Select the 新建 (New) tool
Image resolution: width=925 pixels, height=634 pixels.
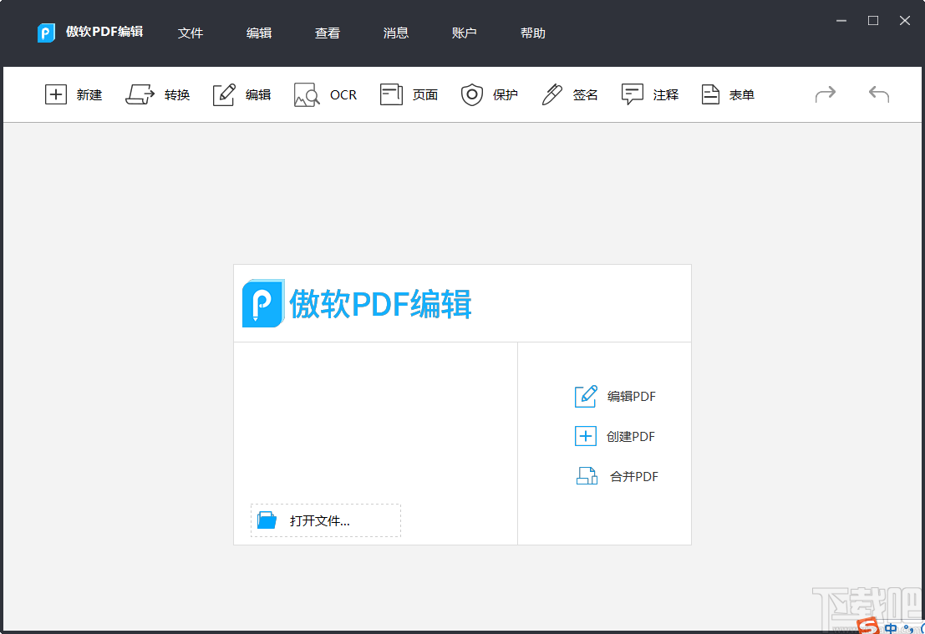(x=74, y=94)
